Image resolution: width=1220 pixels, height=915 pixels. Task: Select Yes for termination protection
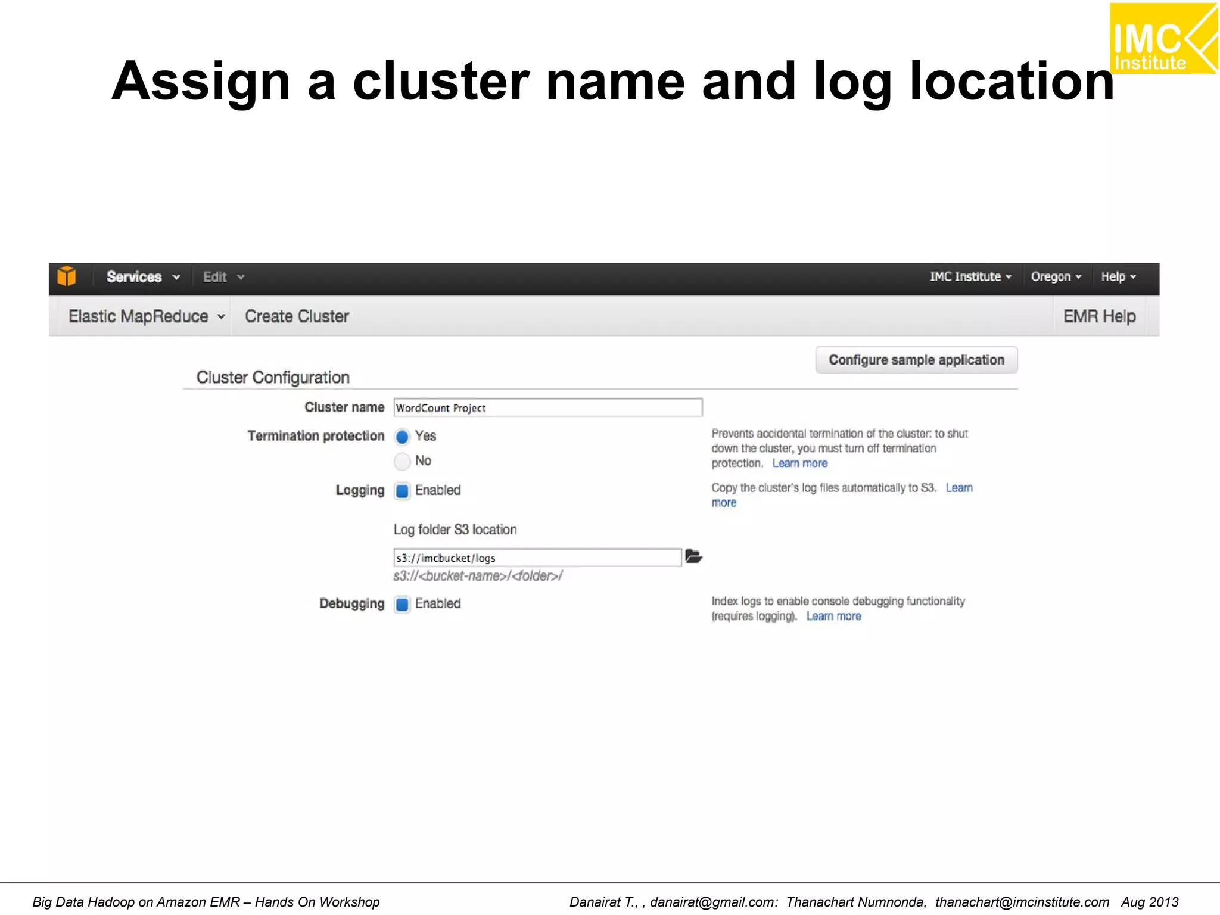[x=403, y=437]
